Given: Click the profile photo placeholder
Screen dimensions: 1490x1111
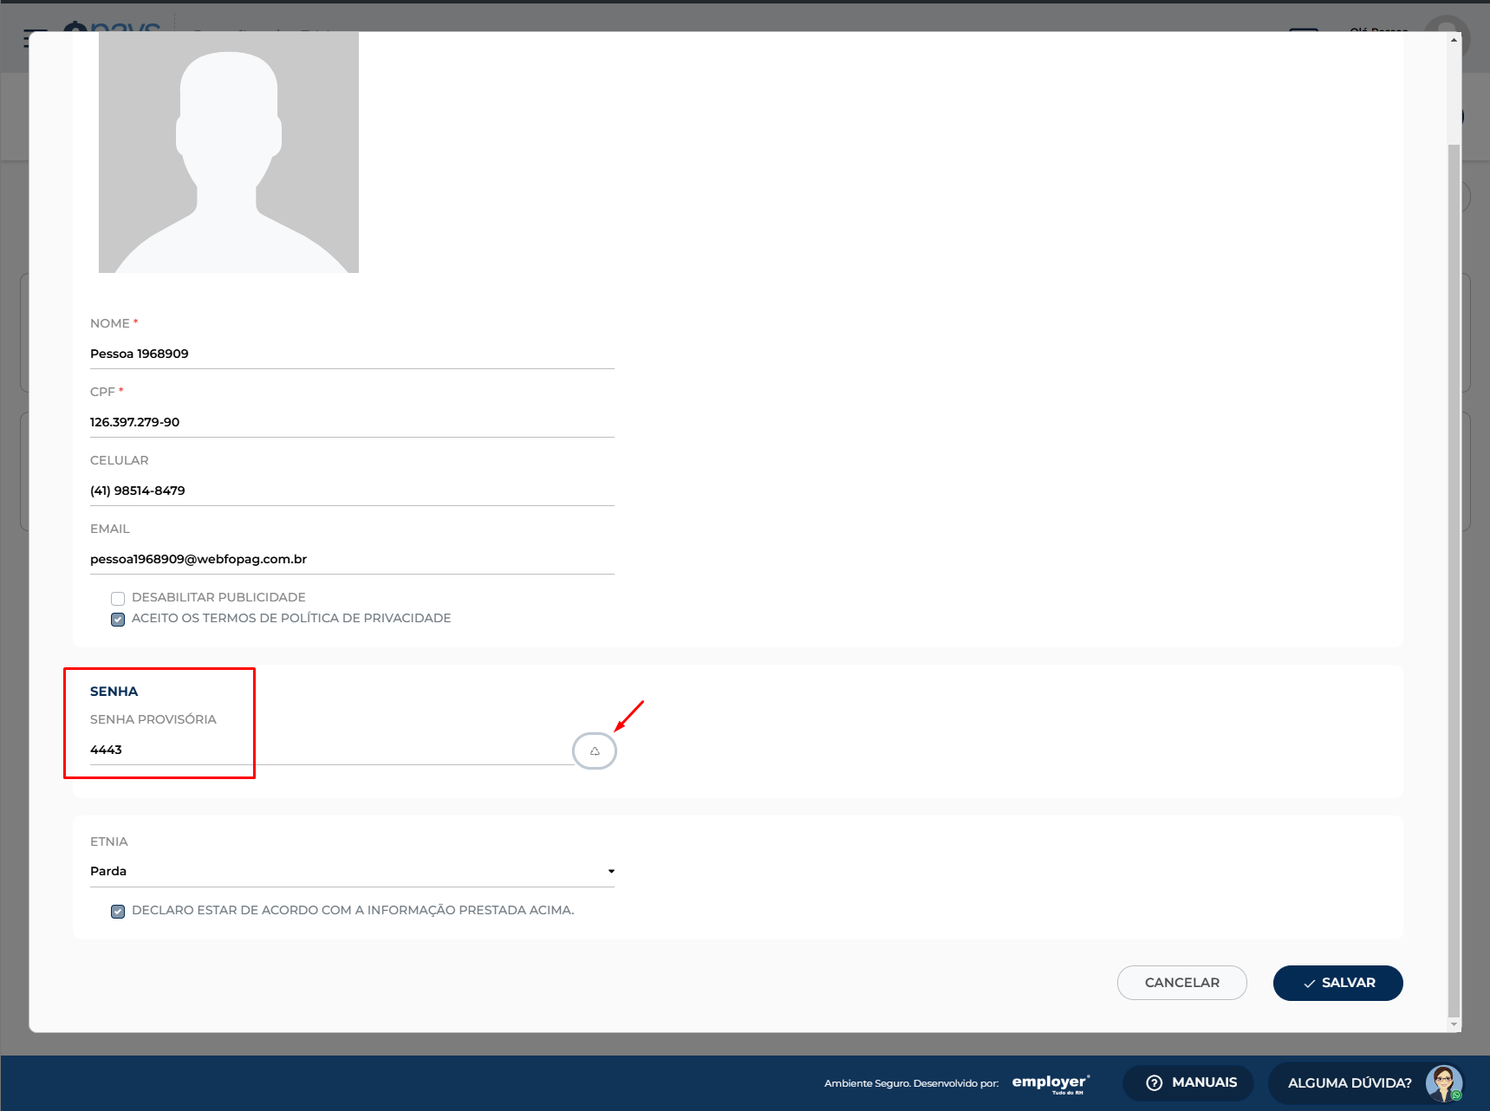Looking at the screenshot, I should click(229, 153).
